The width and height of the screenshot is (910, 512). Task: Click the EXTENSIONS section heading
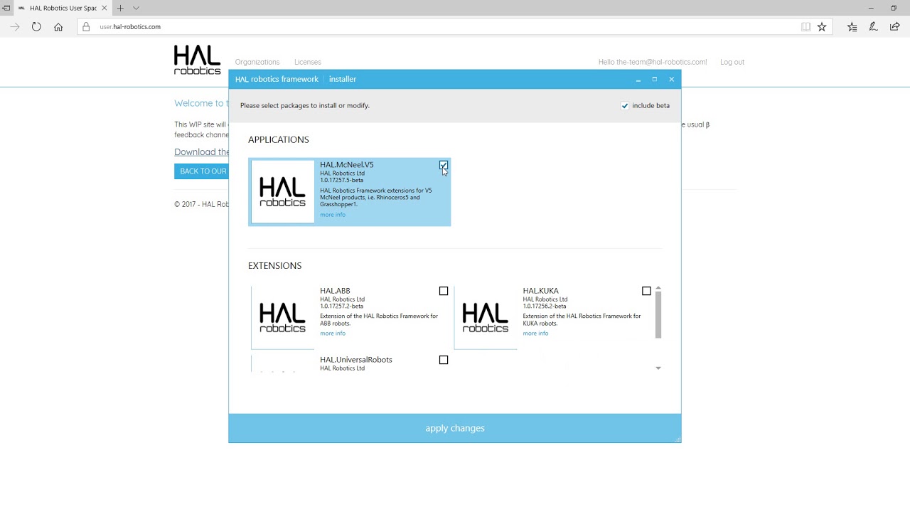click(275, 266)
